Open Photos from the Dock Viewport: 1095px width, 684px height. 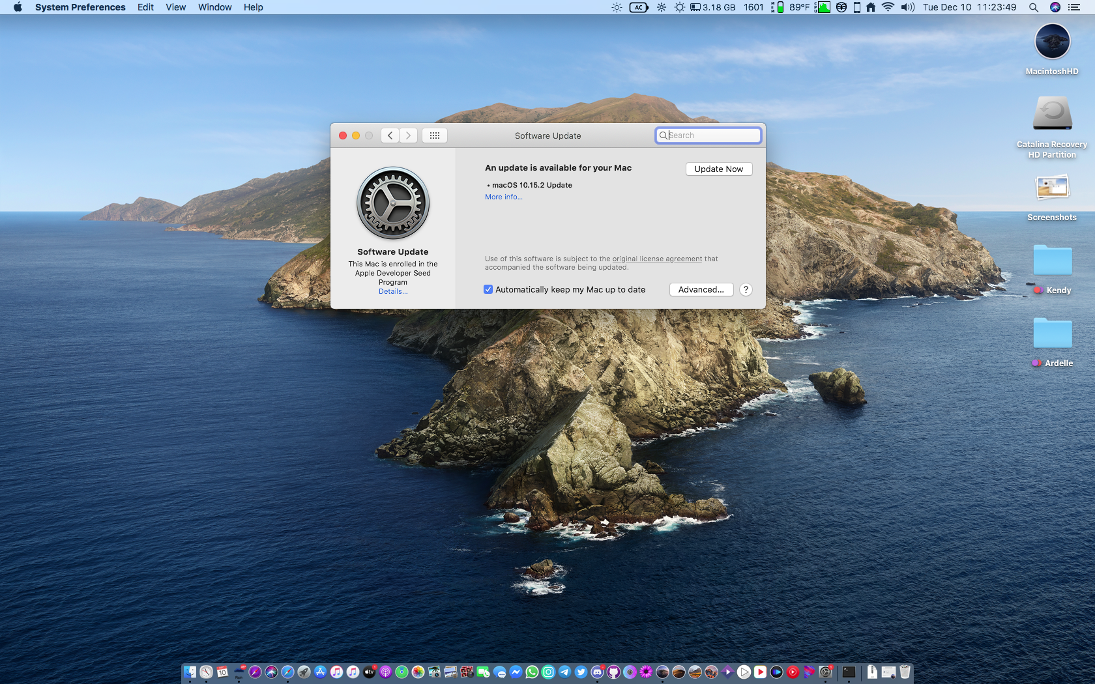click(x=418, y=672)
